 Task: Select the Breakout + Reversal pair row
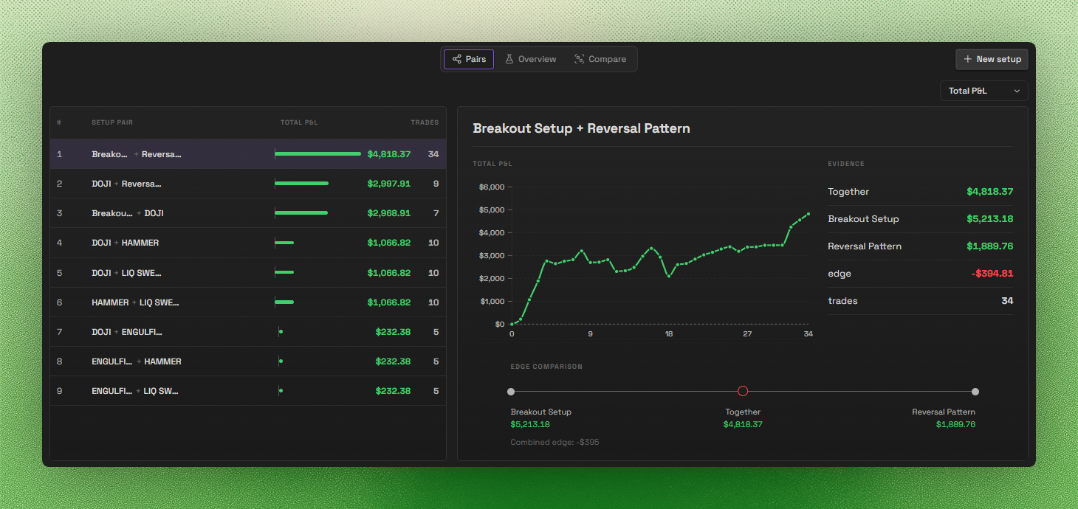(248, 154)
